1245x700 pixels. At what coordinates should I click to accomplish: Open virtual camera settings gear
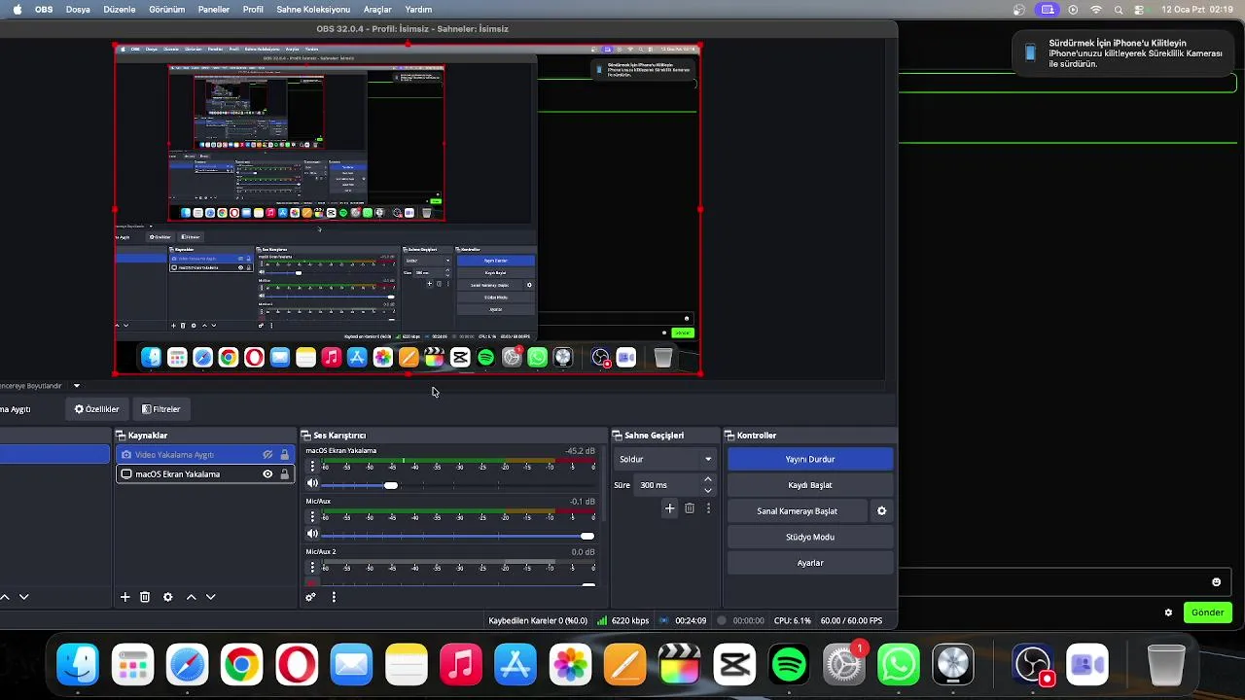(x=882, y=511)
